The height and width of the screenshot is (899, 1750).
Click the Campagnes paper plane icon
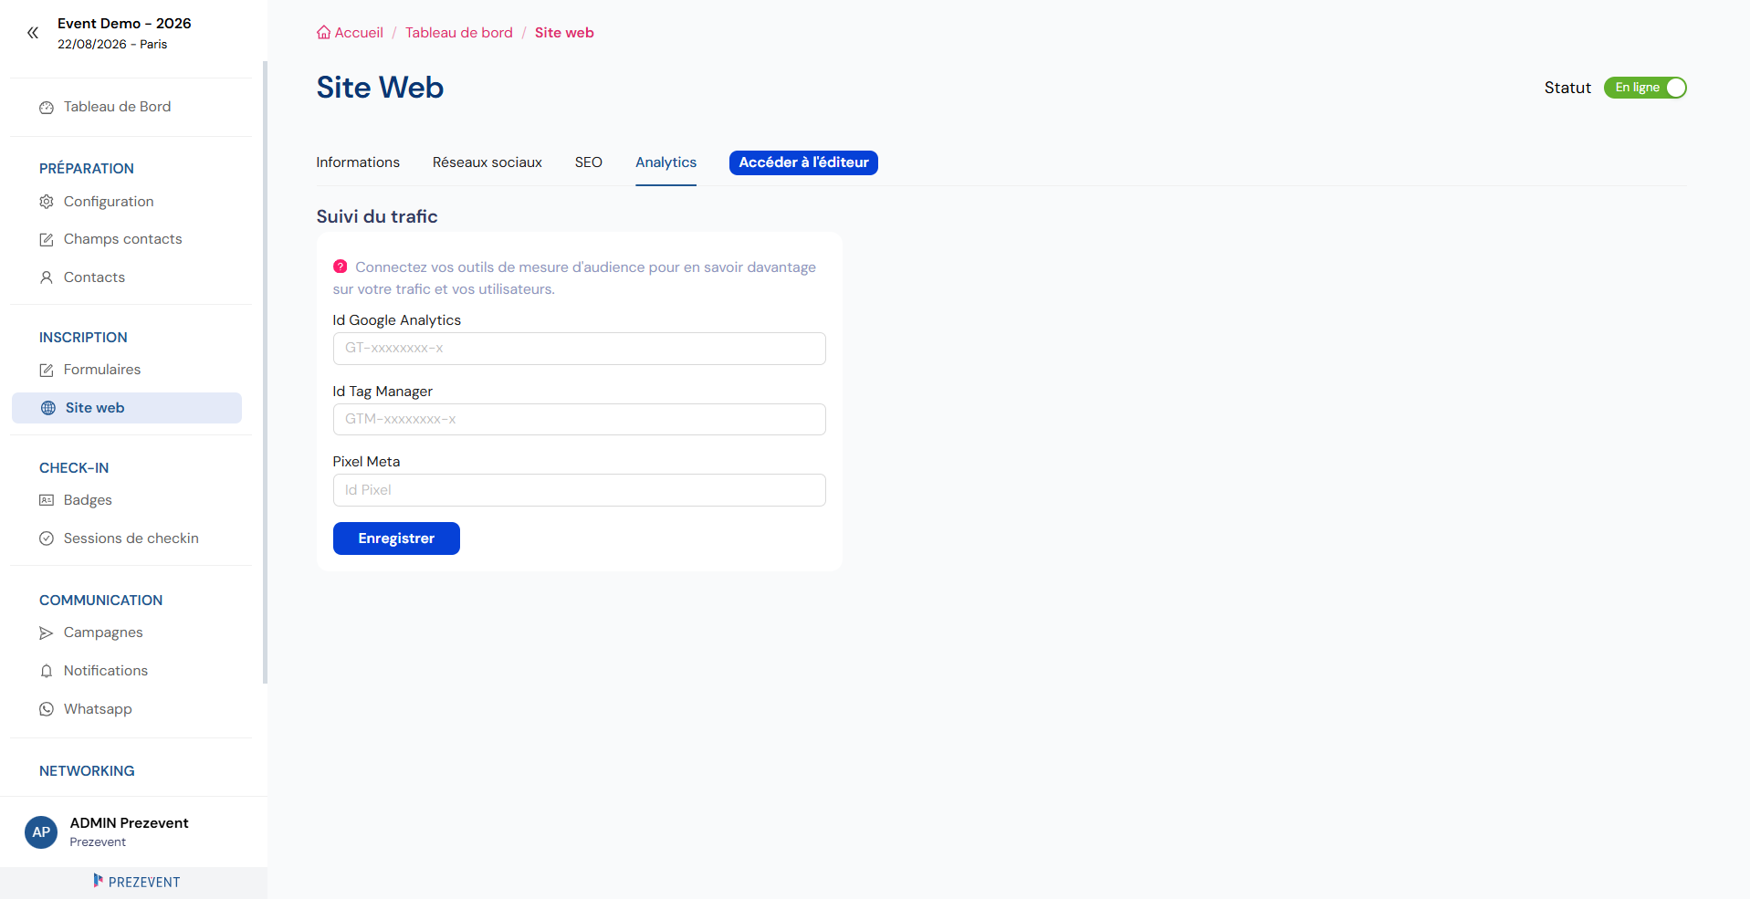tap(47, 632)
